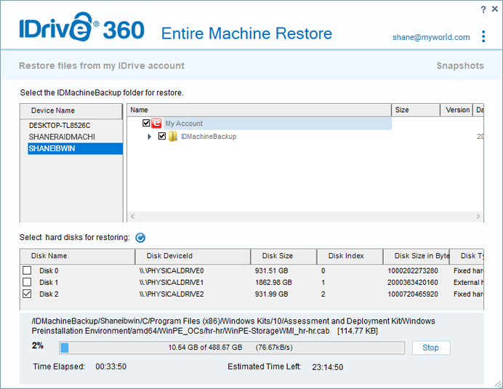The height and width of the screenshot is (389, 503).
Task: Click the Estimated Time Left 23:14:50 value
Action: [x=328, y=367]
